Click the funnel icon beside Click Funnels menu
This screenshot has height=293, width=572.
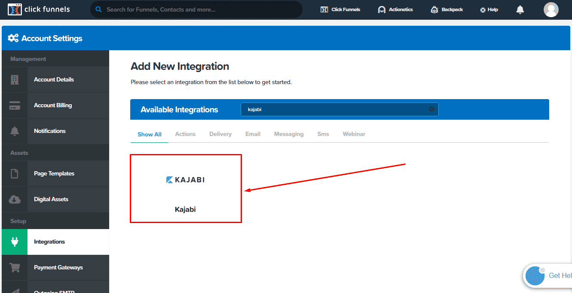pyautogui.click(x=324, y=9)
